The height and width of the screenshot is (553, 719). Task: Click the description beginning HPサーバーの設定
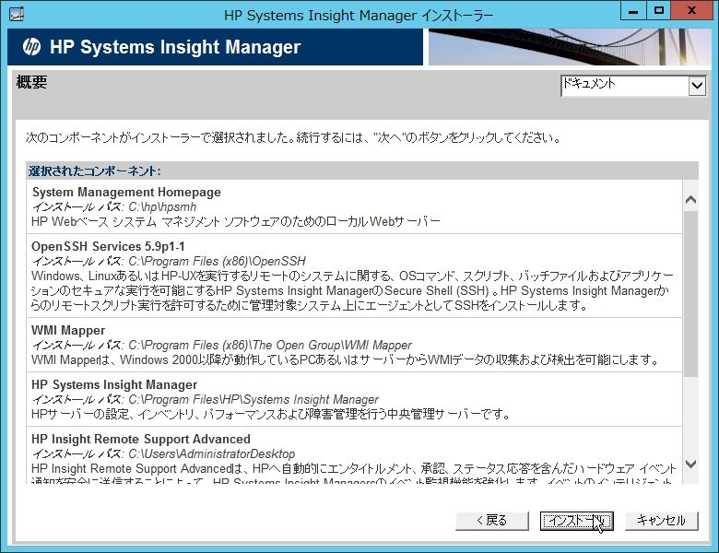click(270, 414)
